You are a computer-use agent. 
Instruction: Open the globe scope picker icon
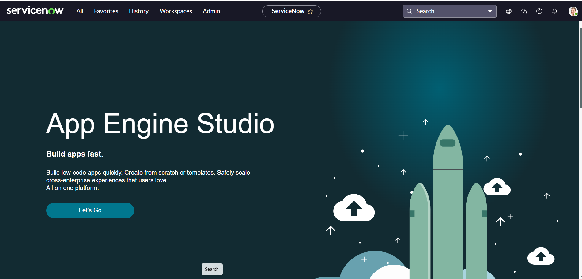click(x=508, y=11)
